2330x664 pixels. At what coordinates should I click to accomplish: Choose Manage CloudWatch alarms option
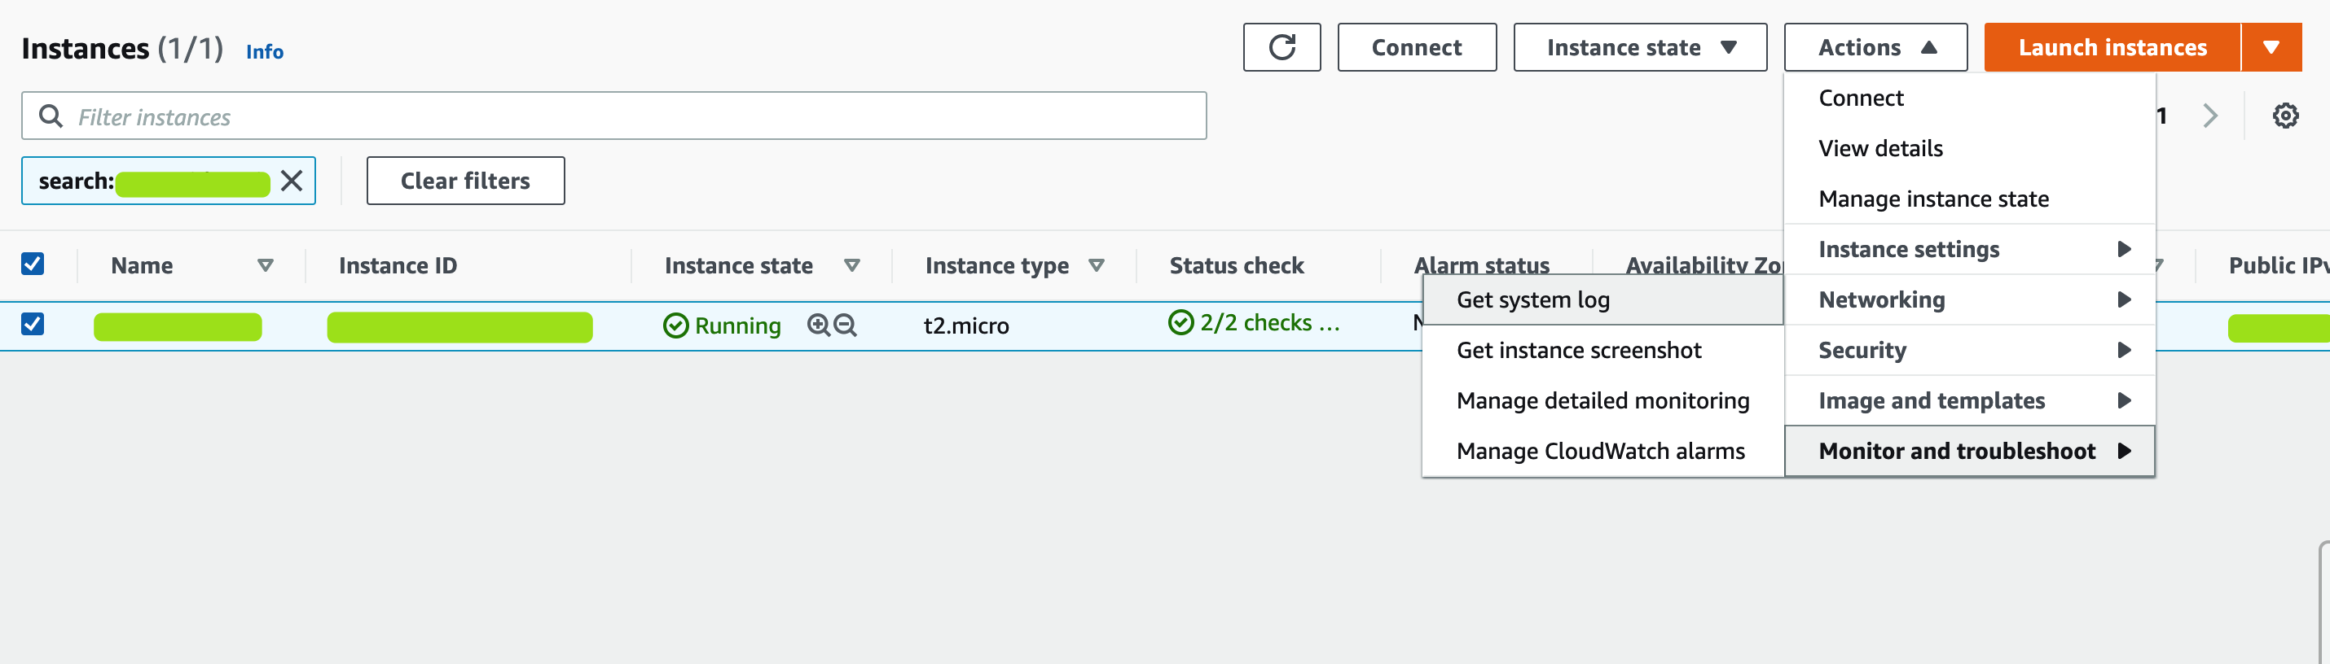tap(1600, 451)
